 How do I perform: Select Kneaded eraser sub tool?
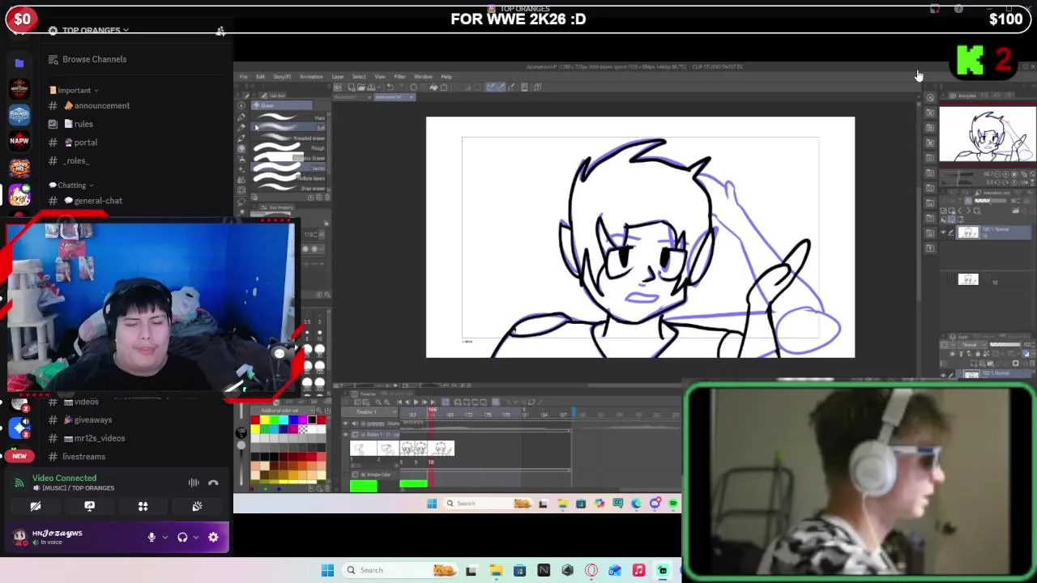(x=289, y=138)
